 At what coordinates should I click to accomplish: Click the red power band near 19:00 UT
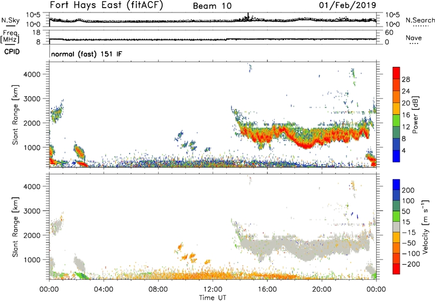tap(306, 145)
